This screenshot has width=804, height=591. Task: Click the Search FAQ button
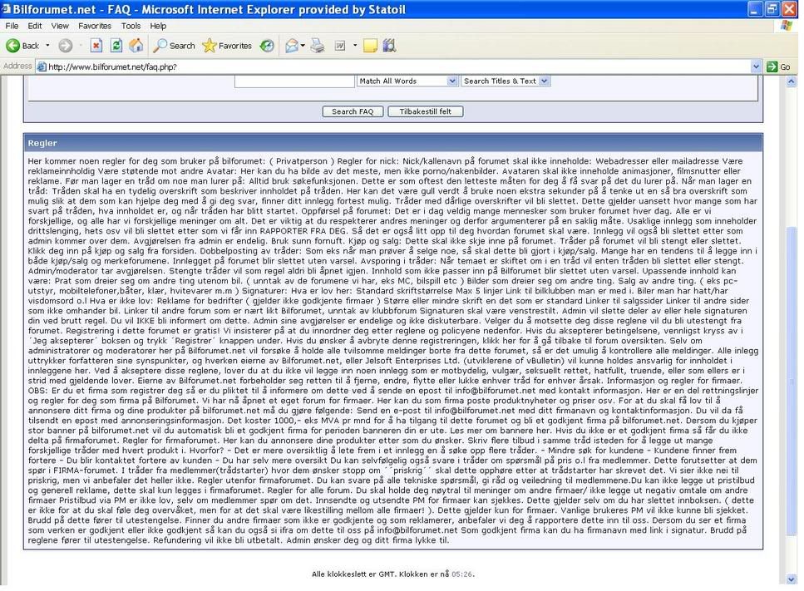[x=353, y=111]
